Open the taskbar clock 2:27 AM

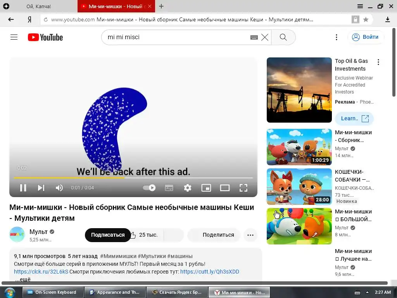click(383, 292)
